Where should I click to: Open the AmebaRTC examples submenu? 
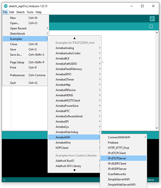pyautogui.click(x=74, y=111)
